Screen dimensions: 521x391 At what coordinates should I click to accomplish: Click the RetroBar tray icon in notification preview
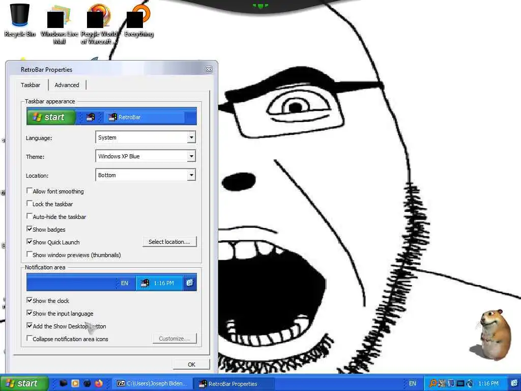tap(145, 283)
